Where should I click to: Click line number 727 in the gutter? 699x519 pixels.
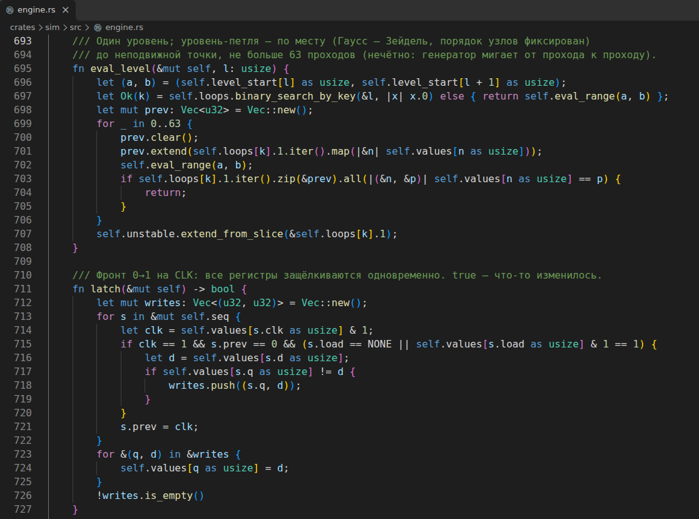pyautogui.click(x=23, y=509)
